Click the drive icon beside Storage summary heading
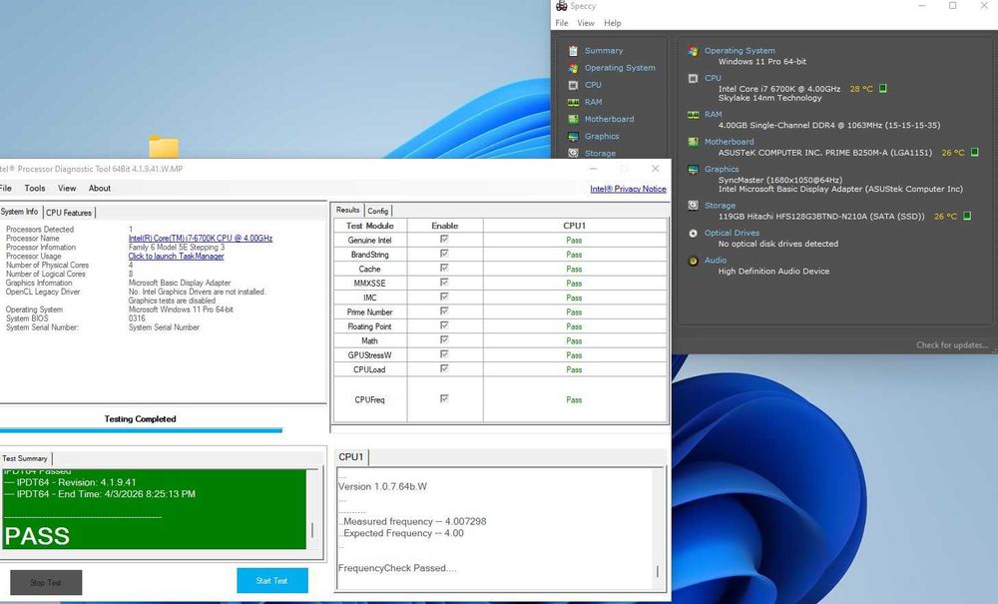The image size is (998, 604). click(x=694, y=206)
